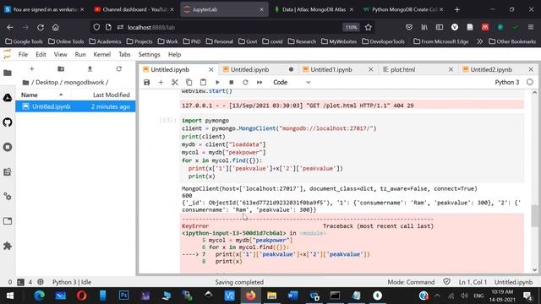Sort files by Last Modified column

click(x=111, y=95)
